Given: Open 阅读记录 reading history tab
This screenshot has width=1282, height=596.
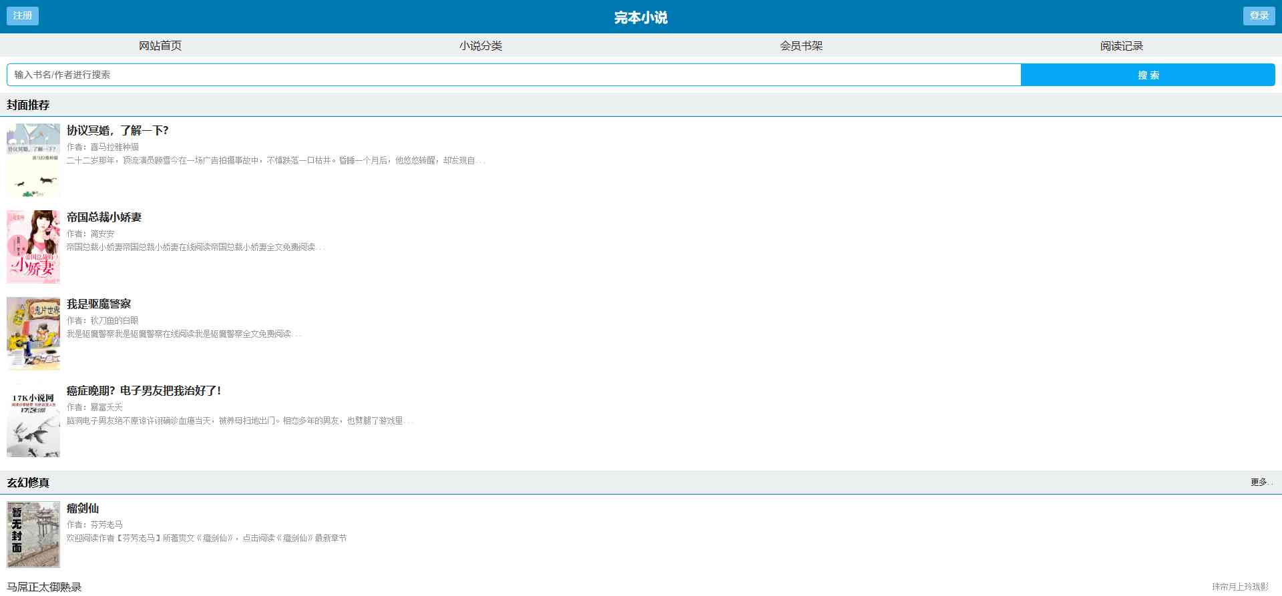Looking at the screenshot, I should 1122,46.
